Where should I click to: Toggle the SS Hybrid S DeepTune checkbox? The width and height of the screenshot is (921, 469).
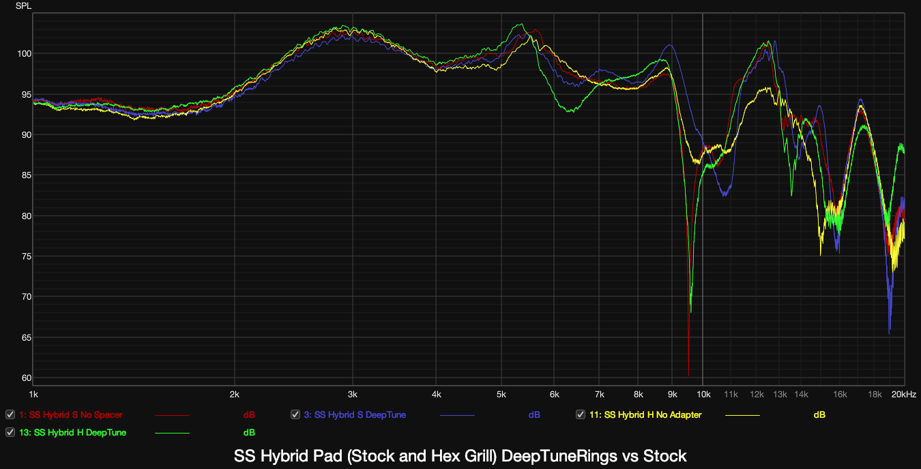[295, 414]
